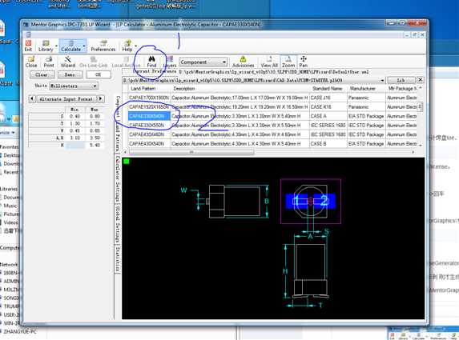Open the Calculate dropdown arrow

tap(84, 46)
